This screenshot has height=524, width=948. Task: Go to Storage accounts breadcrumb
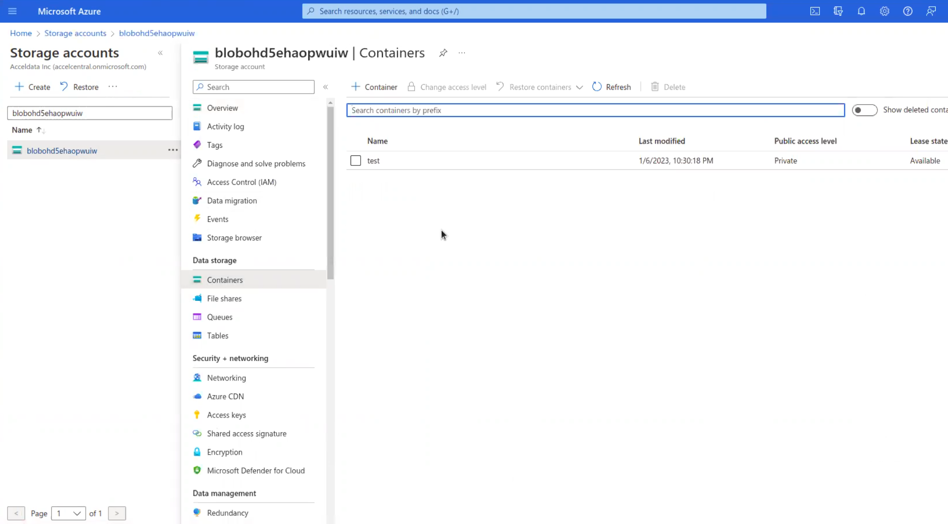pos(75,33)
